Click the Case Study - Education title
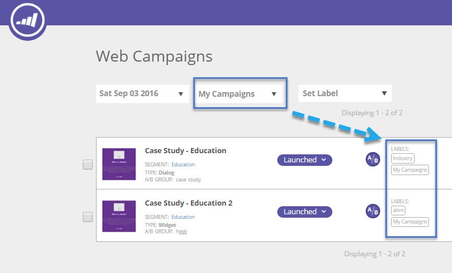 coord(185,151)
